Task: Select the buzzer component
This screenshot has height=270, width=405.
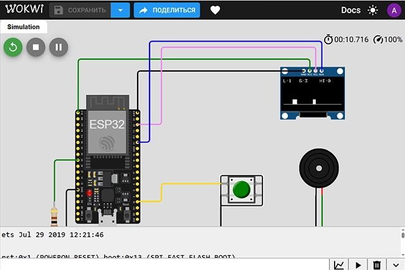Action: click(x=319, y=168)
